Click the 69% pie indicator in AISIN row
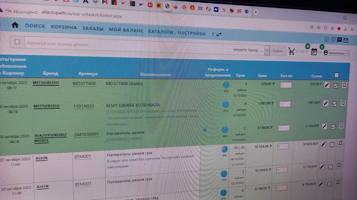Image resolution: width=357 pixels, height=200 pixels. click(225, 149)
